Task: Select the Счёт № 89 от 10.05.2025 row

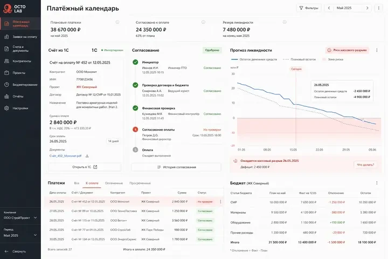Action: point(134,211)
